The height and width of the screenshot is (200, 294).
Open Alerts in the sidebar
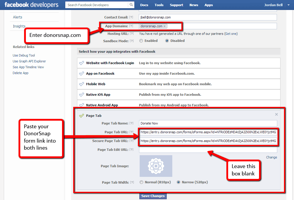17,17
